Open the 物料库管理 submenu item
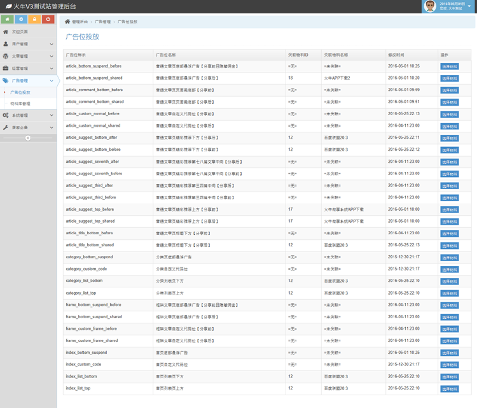Screen dimensions: 477x408 pyautogui.click(x=20, y=103)
